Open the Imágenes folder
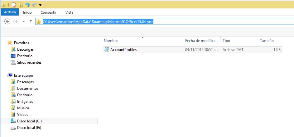The height and width of the screenshot is (137, 294). tap(25, 102)
